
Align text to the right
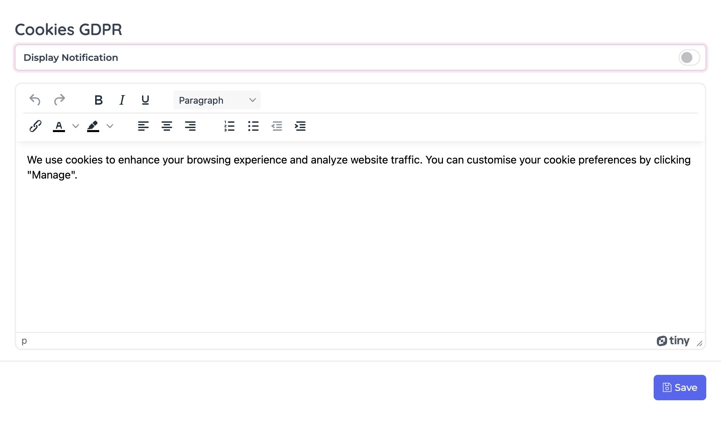[x=190, y=126]
